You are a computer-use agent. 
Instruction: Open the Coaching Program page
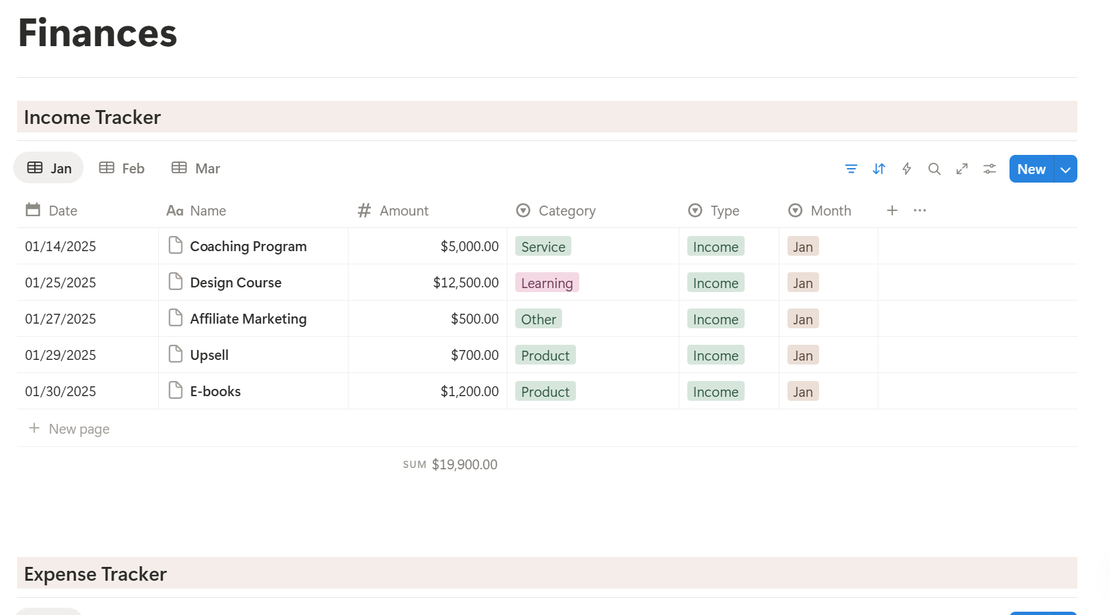coord(248,247)
